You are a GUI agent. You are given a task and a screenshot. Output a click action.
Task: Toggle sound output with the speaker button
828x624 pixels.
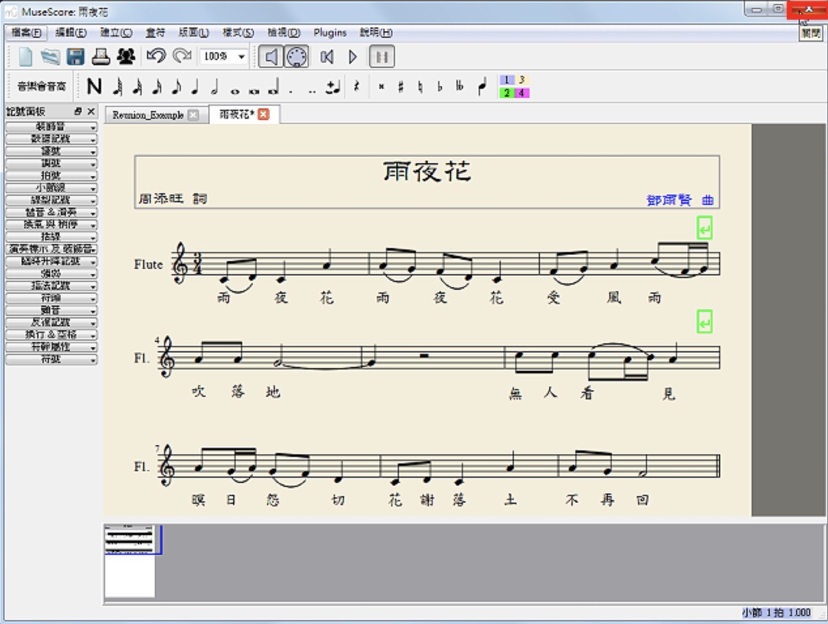(x=270, y=57)
